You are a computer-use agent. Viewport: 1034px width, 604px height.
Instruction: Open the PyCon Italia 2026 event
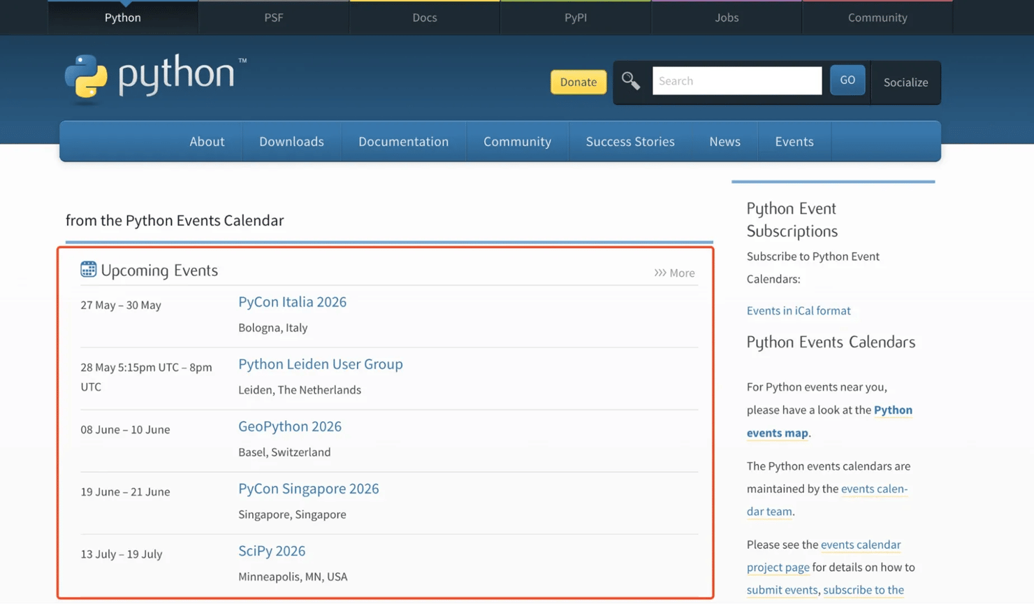292,301
